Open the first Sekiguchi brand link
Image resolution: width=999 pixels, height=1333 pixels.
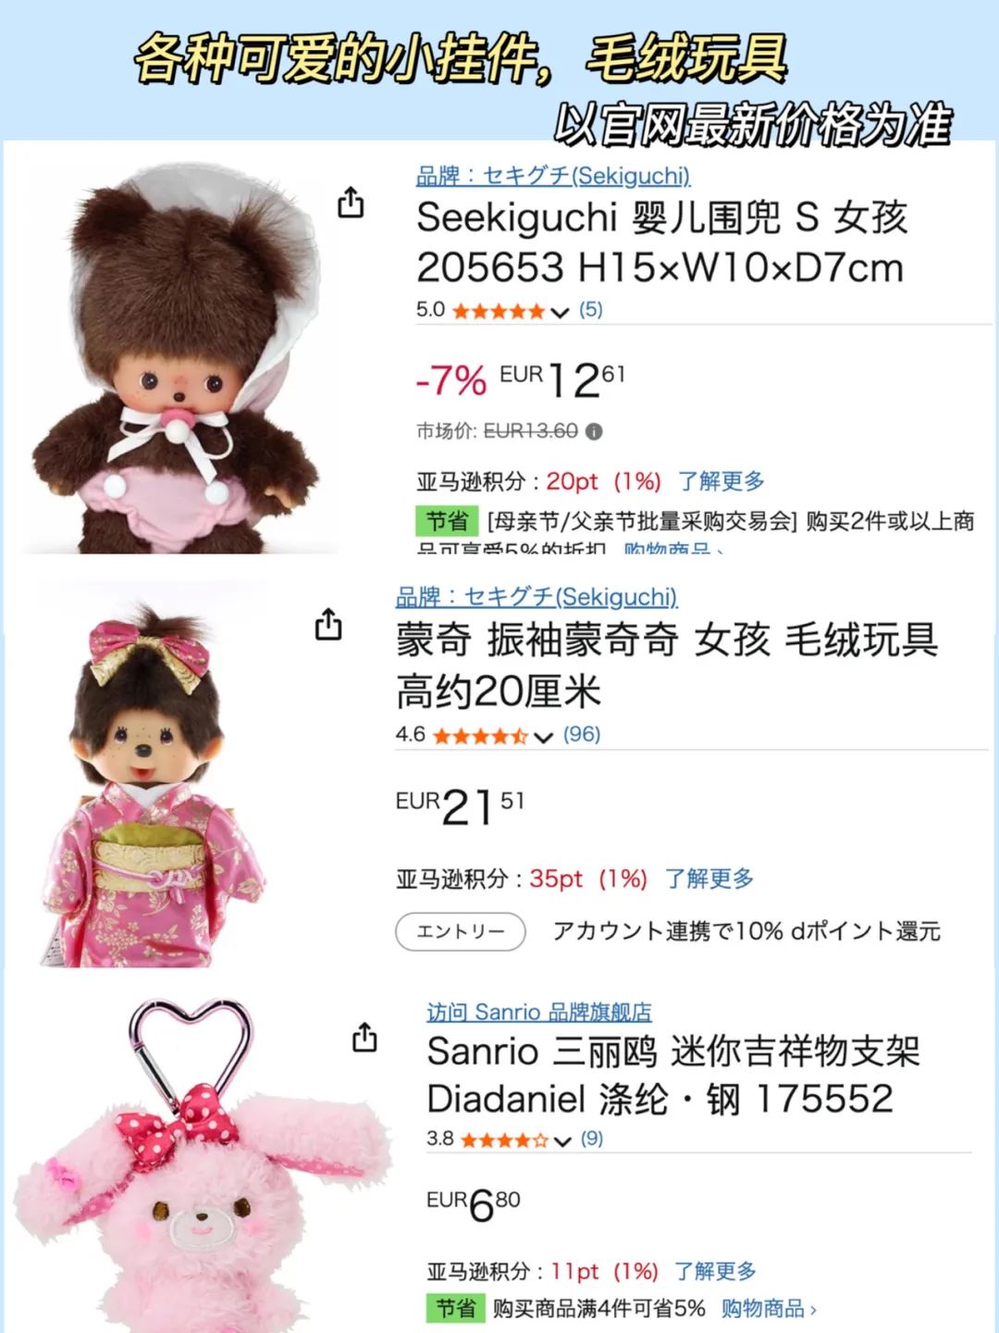(x=553, y=176)
